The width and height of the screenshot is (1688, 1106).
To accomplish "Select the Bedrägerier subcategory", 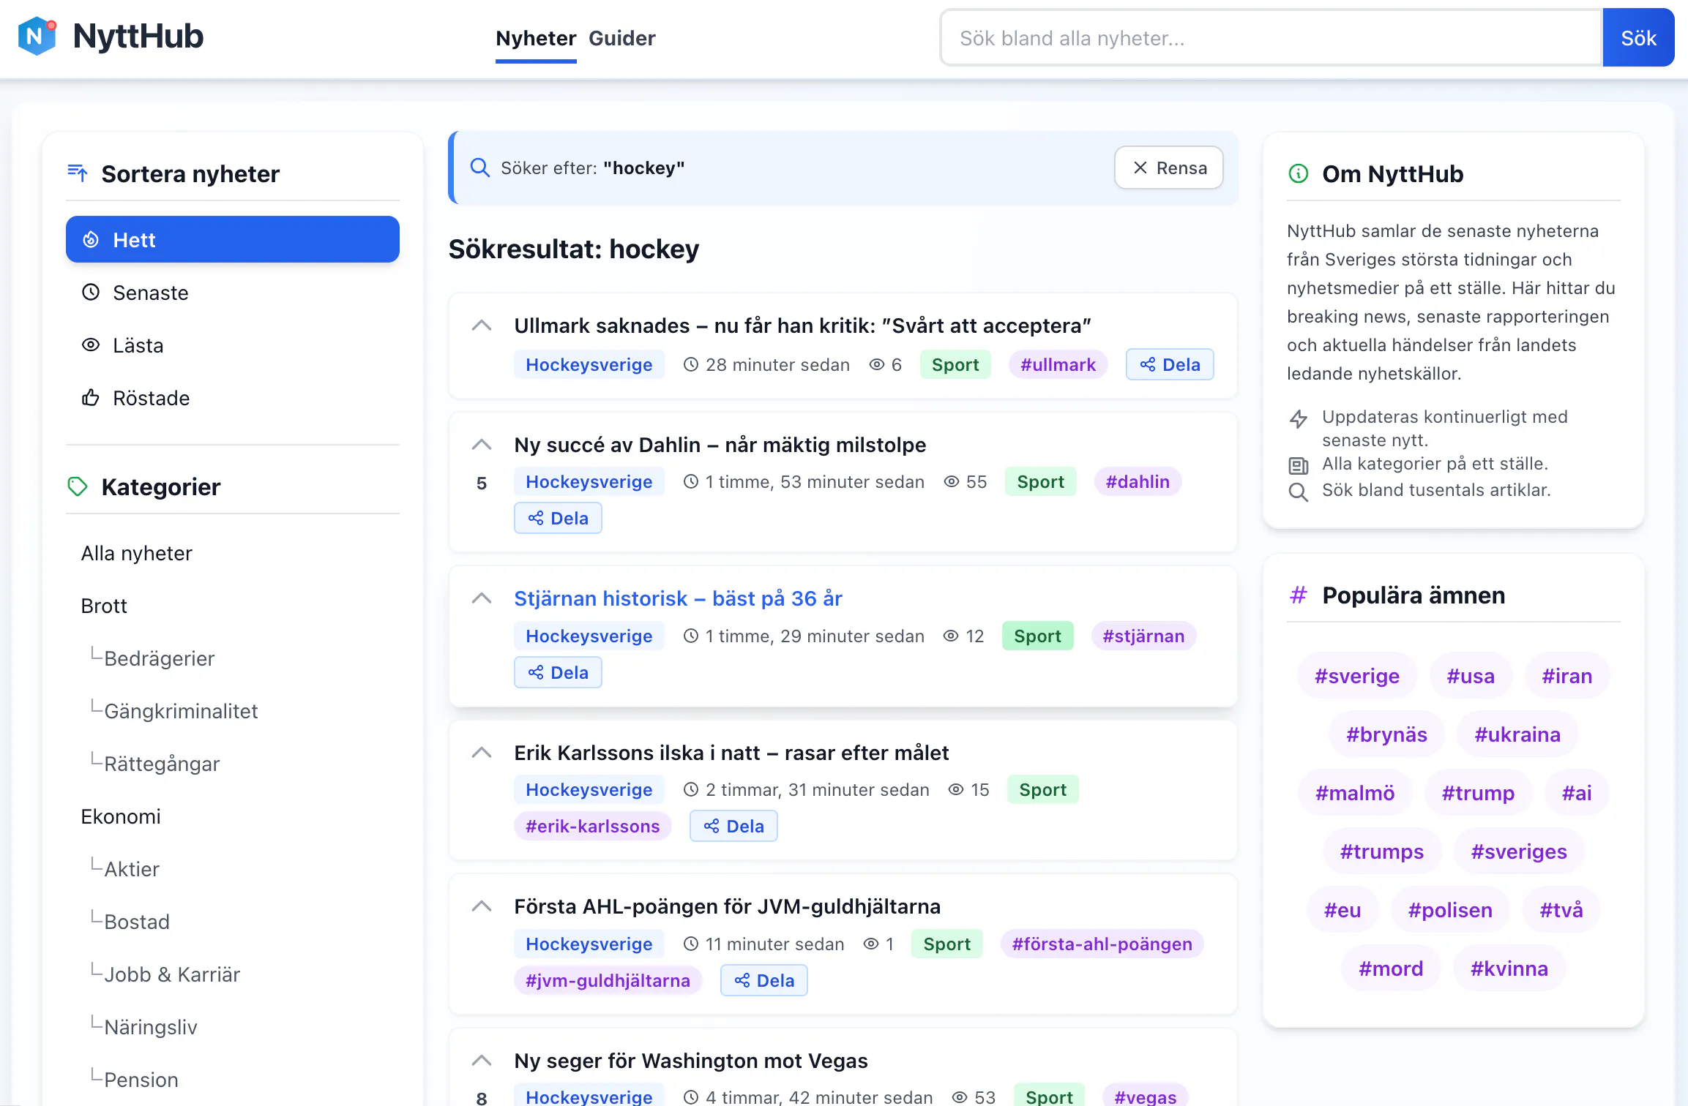I will coord(159,658).
